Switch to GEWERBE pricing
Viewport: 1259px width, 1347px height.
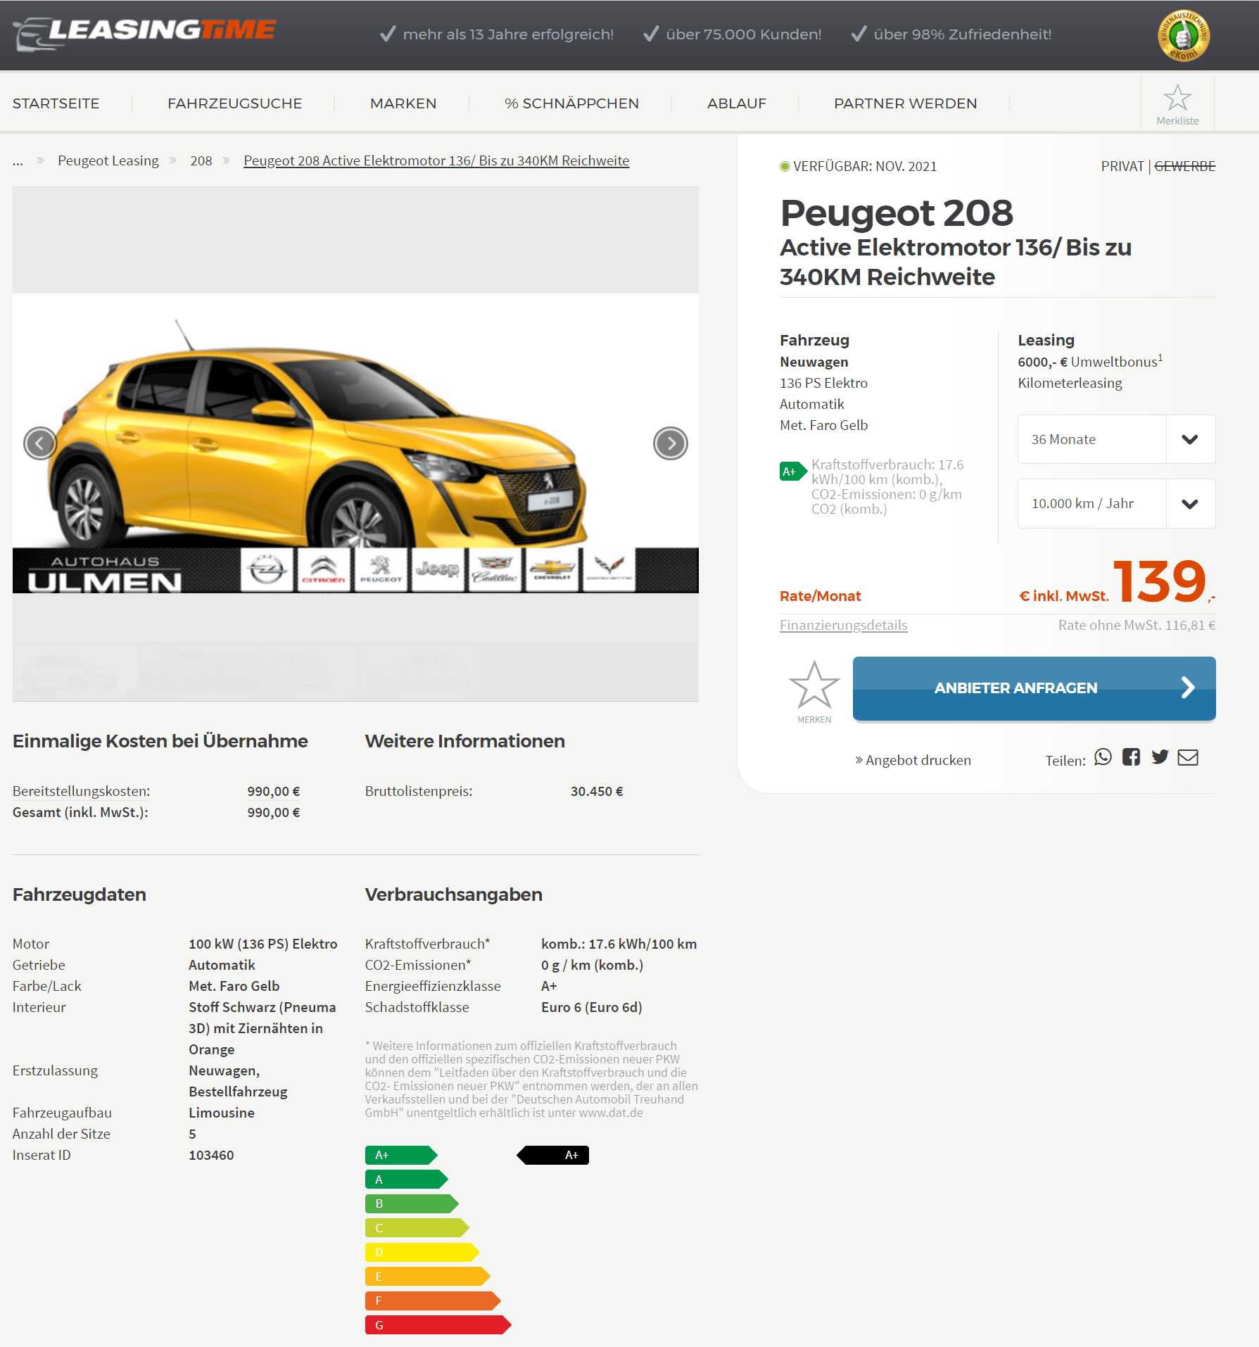1185,166
